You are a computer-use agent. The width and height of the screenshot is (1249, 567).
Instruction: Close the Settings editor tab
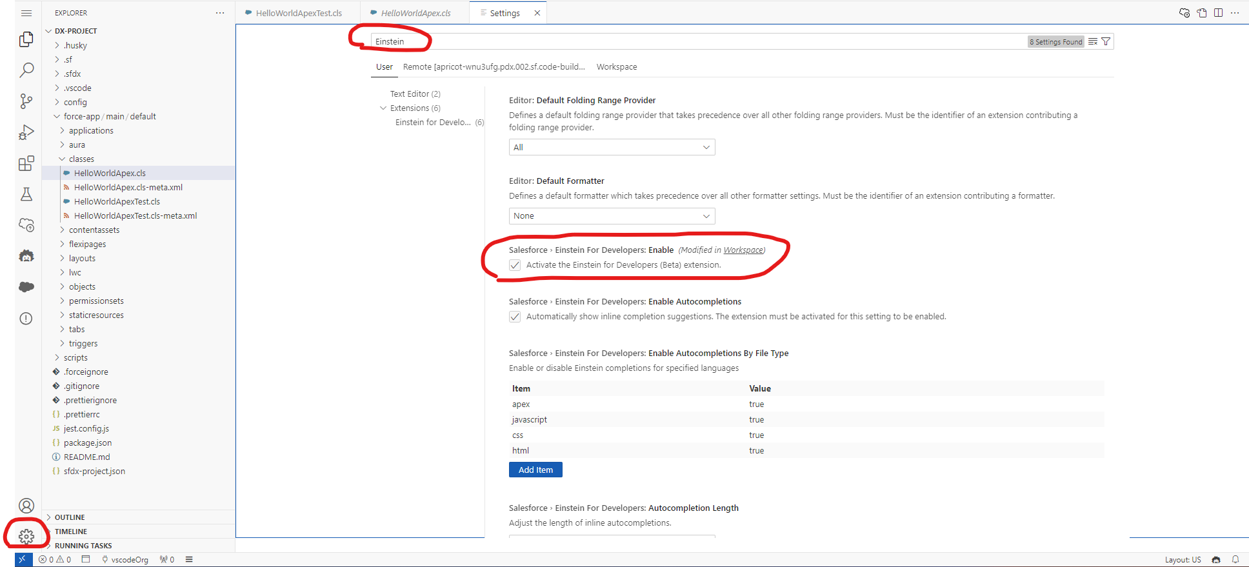pos(537,13)
